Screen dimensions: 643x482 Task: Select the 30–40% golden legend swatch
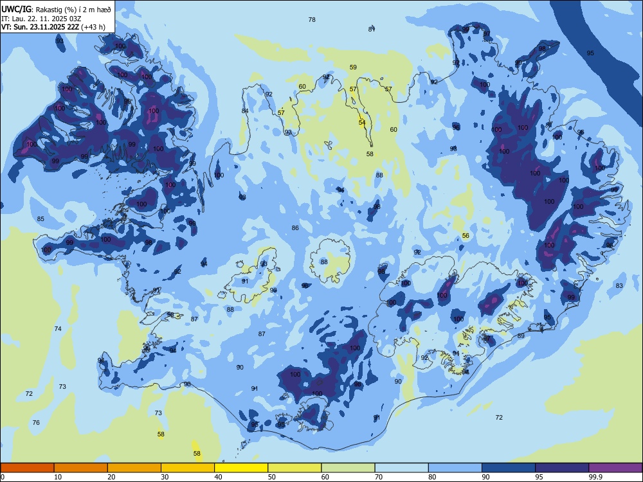click(x=188, y=468)
